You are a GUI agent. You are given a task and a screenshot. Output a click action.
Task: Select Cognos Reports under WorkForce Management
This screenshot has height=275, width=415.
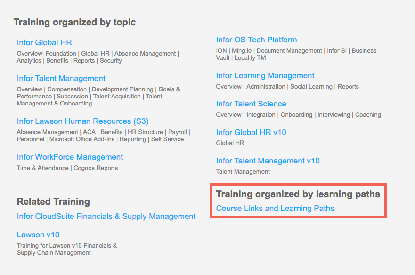pos(96,168)
